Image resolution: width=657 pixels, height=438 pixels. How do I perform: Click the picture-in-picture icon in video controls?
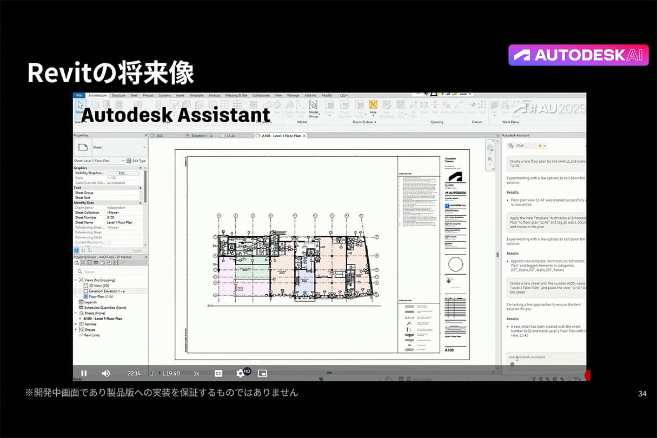click(x=262, y=373)
